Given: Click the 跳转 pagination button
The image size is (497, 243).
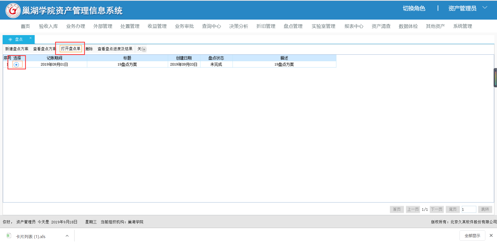Looking at the screenshot, I should [x=485, y=209].
